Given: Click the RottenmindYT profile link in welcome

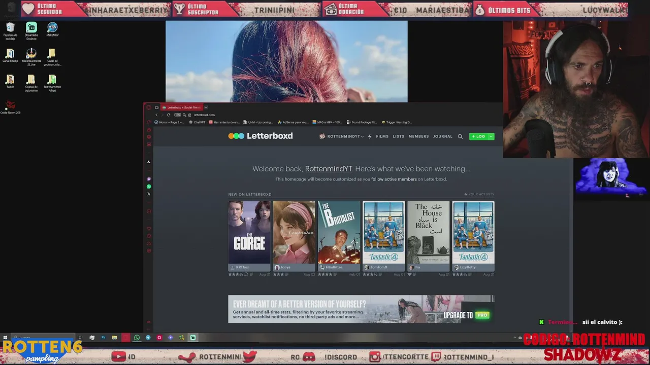Looking at the screenshot, I should (x=329, y=169).
